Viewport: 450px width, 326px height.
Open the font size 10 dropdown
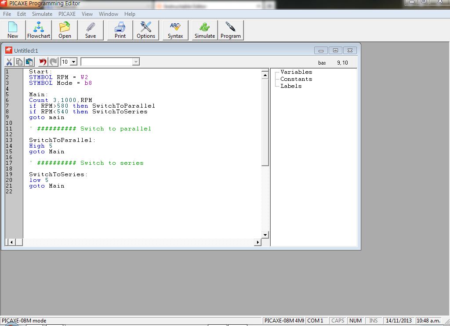tap(74, 62)
